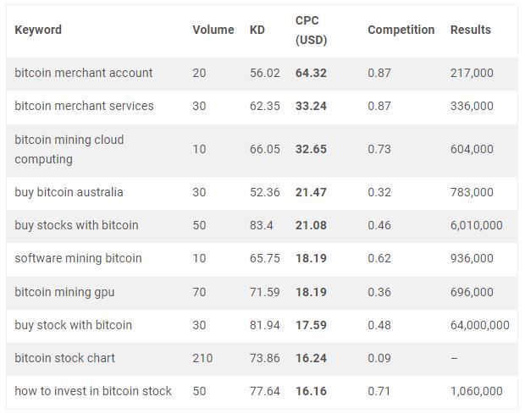This screenshot has height=413, width=525.
Task: Select the KD column header
Action: tap(257, 30)
